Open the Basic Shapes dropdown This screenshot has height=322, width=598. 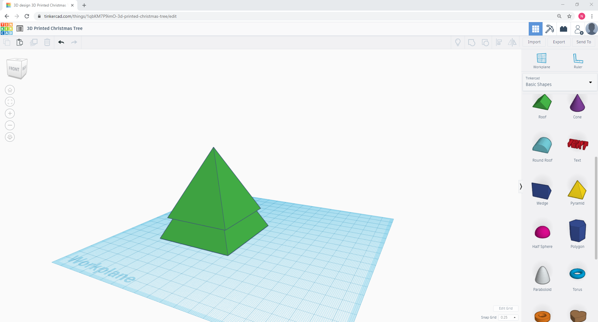coord(560,82)
